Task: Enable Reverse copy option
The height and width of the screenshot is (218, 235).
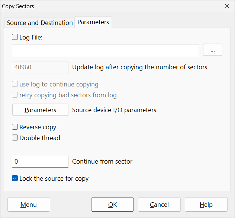Action: click(15, 127)
